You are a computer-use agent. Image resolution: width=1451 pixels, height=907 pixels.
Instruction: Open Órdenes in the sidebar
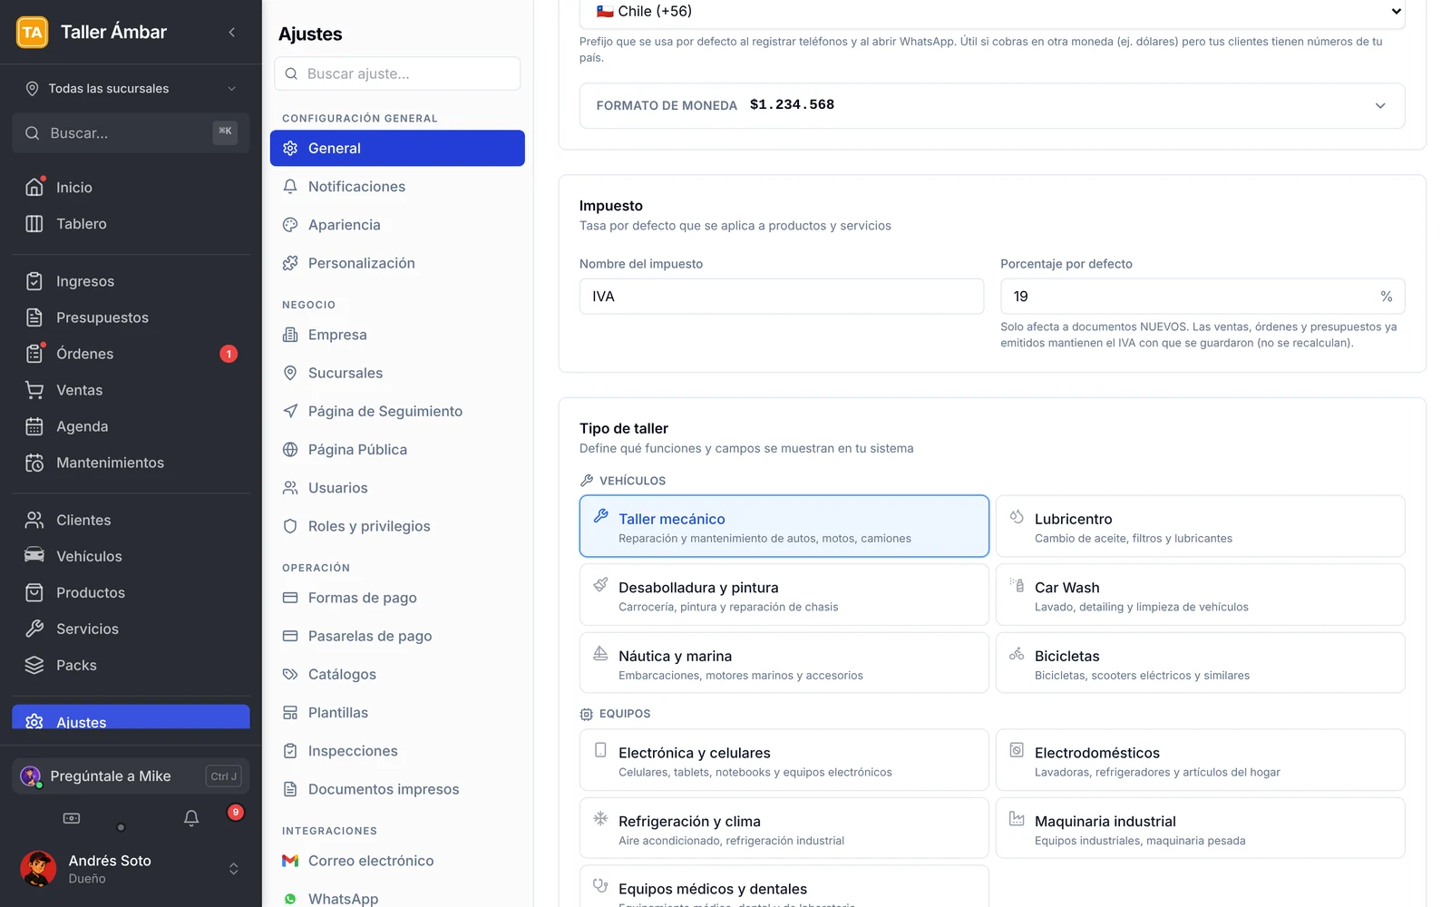[x=131, y=354]
